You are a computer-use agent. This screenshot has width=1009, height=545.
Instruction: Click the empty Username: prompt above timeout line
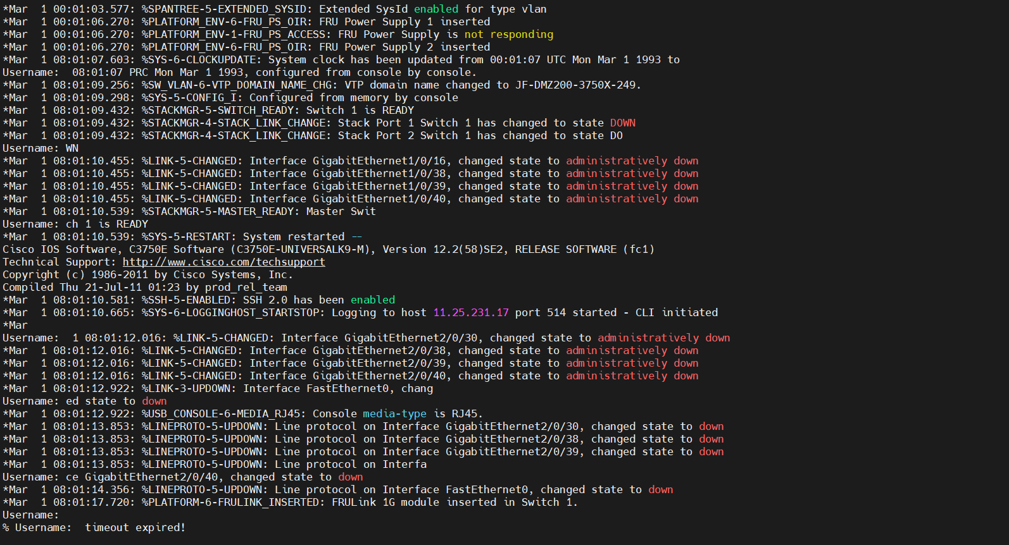tap(30, 515)
